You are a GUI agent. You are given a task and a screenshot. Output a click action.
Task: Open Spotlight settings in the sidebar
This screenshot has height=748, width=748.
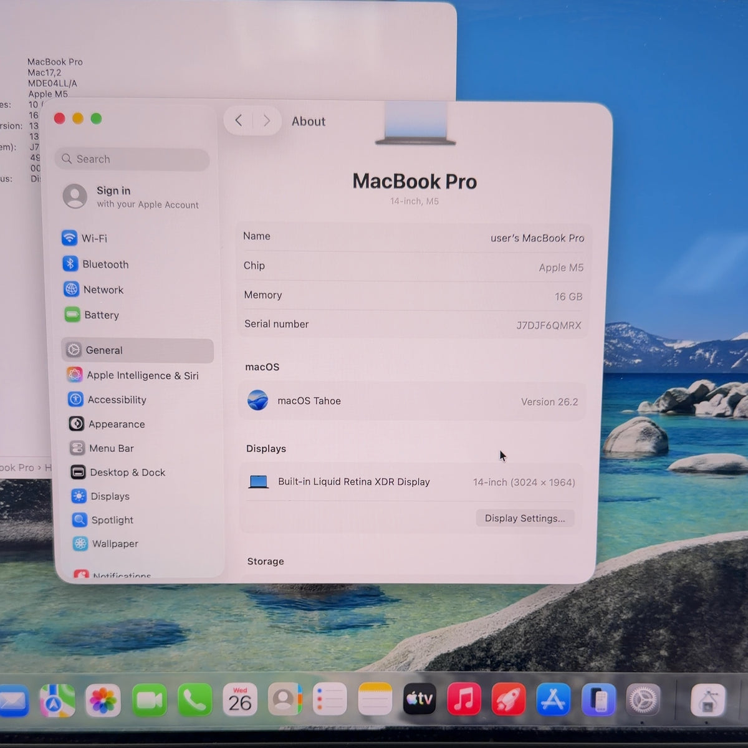(103, 520)
